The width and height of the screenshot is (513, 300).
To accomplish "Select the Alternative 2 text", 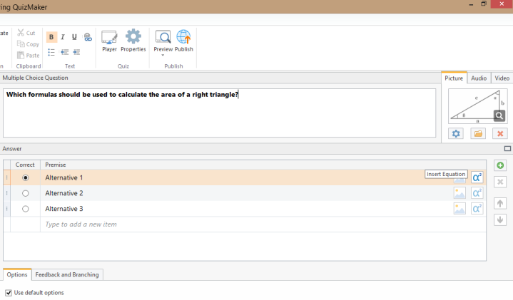I will (64, 193).
